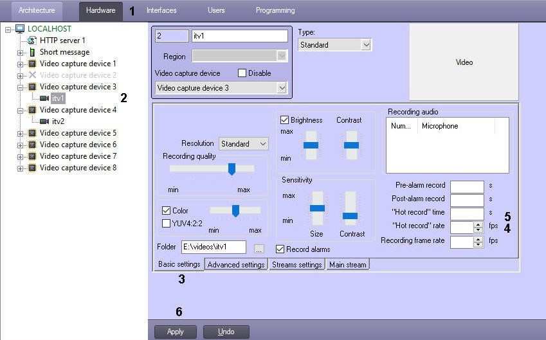Increase the "Hot record" rate spinner

478,224
